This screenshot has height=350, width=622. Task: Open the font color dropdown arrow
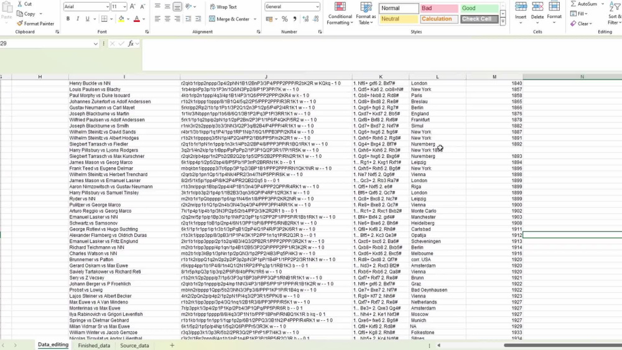(x=144, y=19)
